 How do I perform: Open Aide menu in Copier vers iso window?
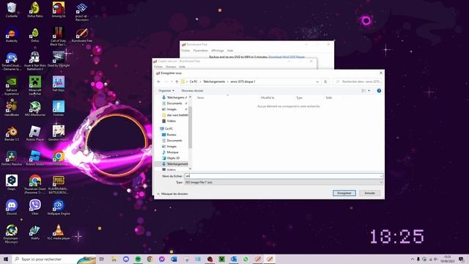click(x=182, y=67)
